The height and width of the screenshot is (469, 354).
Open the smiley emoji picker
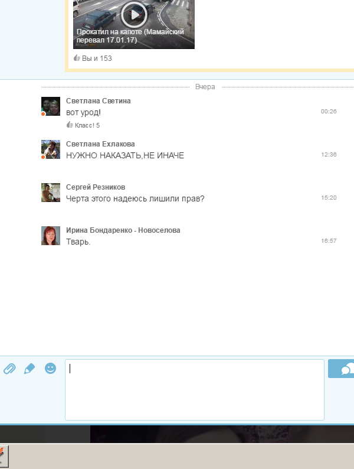[51, 369]
